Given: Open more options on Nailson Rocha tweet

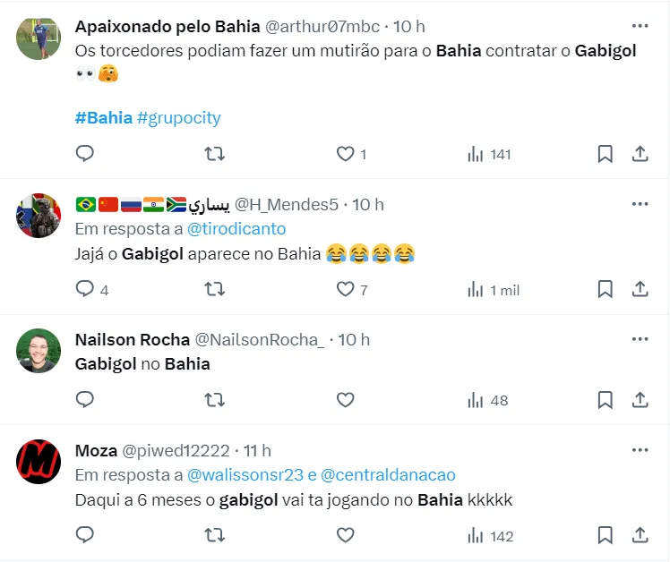Looking at the screenshot, I should click(640, 339).
